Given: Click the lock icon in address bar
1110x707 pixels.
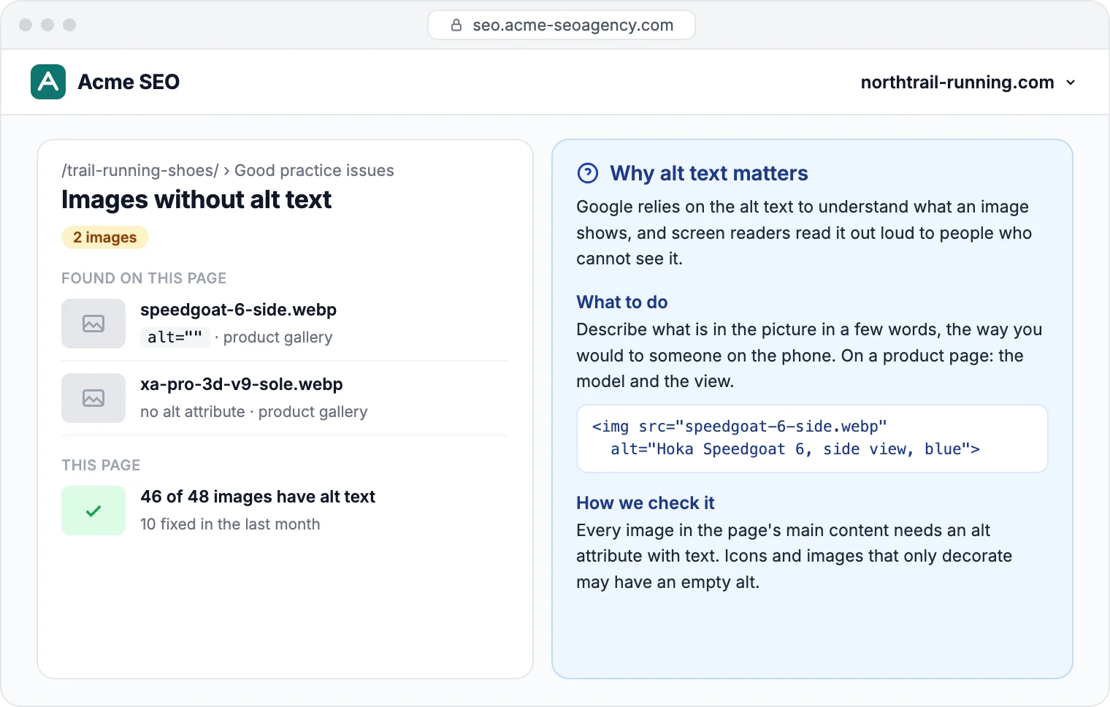Looking at the screenshot, I should [x=456, y=25].
